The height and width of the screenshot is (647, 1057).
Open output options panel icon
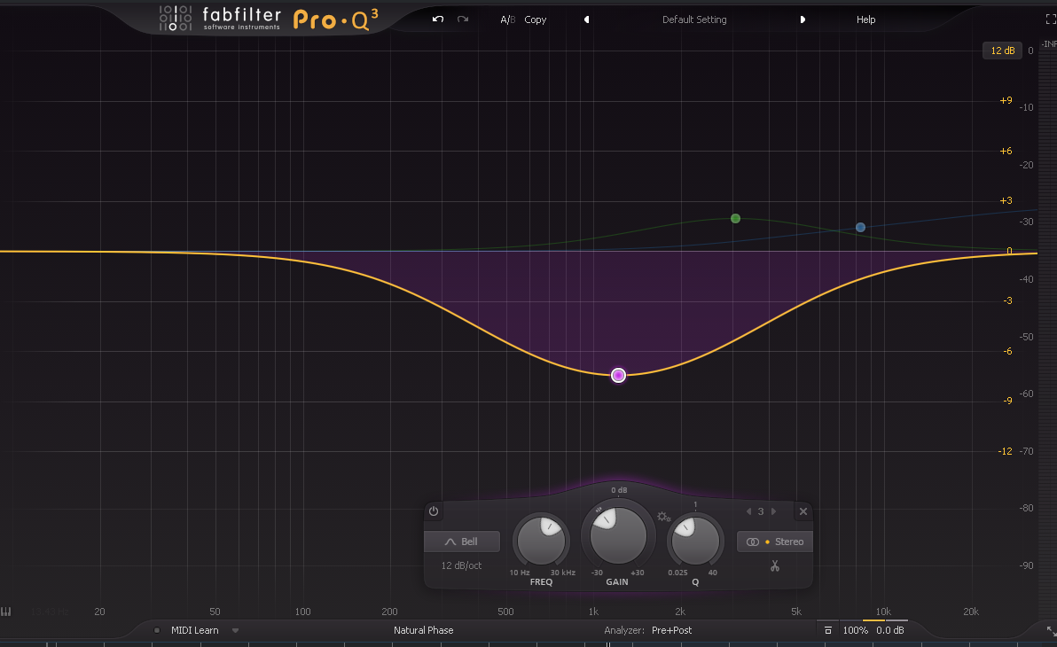pos(828,630)
